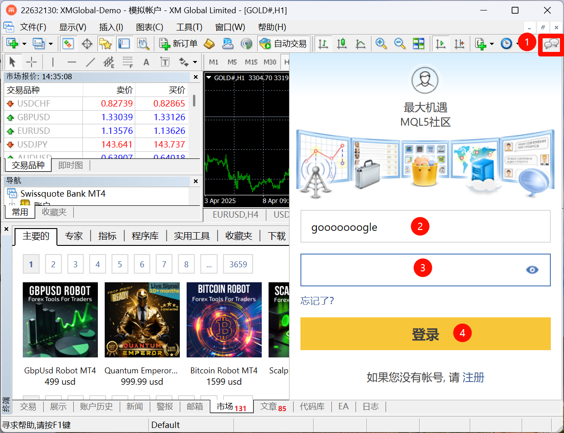Click the 新订单 new order button
This screenshot has width=564, height=433.
click(x=178, y=44)
